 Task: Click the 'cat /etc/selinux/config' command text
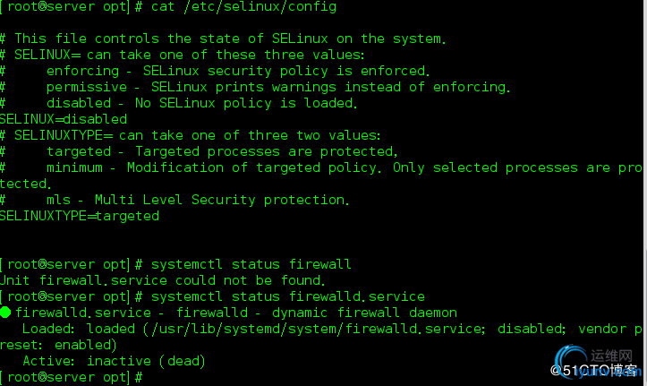pyautogui.click(x=244, y=7)
